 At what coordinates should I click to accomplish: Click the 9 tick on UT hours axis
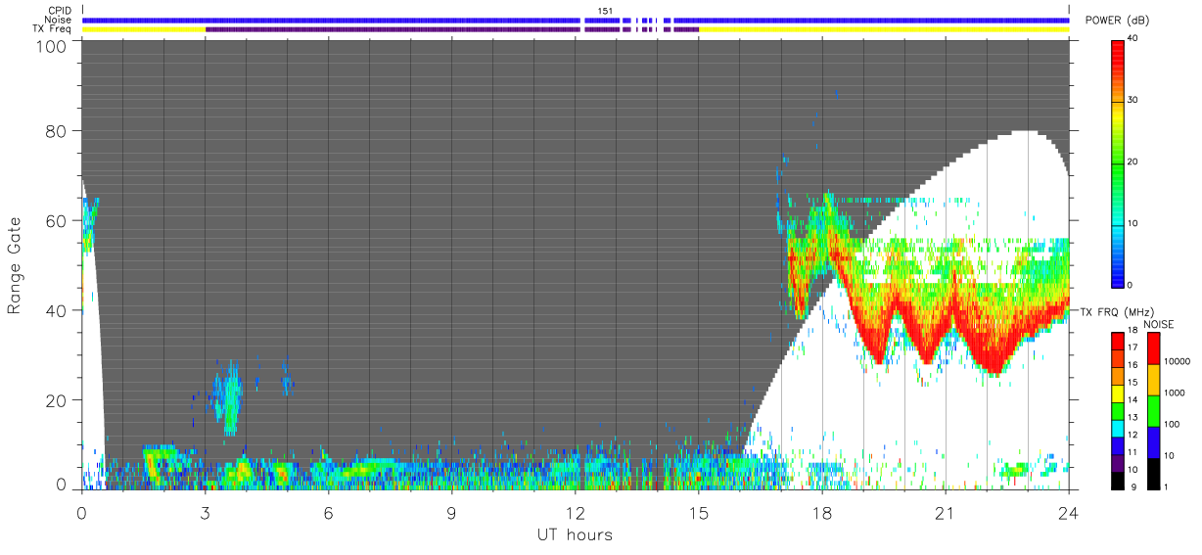coord(451,512)
